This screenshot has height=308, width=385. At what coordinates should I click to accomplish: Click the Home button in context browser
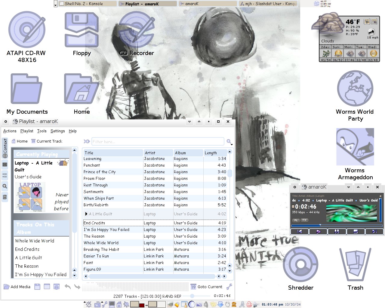pyautogui.click(x=20, y=141)
